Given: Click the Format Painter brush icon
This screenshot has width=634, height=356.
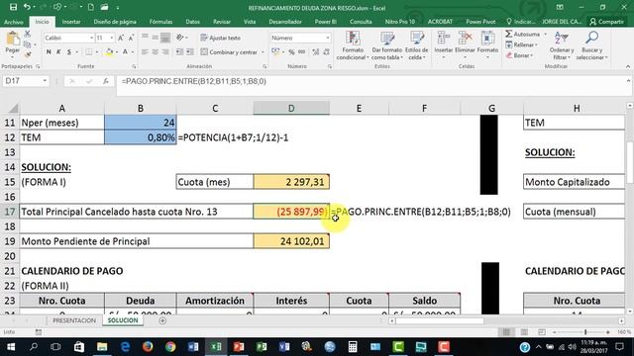Looking at the screenshot, I should pyautogui.click(x=27, y=53).
